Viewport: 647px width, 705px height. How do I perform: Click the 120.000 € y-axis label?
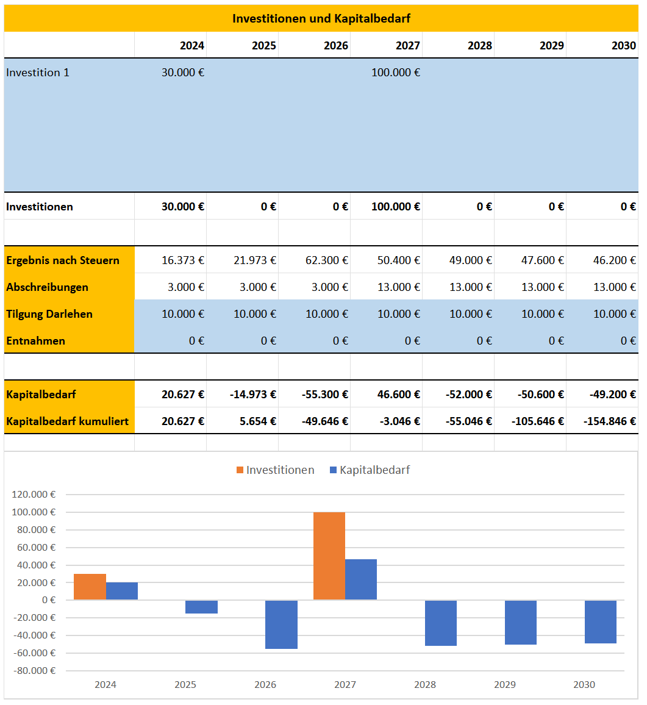click(x=34, y=495)
